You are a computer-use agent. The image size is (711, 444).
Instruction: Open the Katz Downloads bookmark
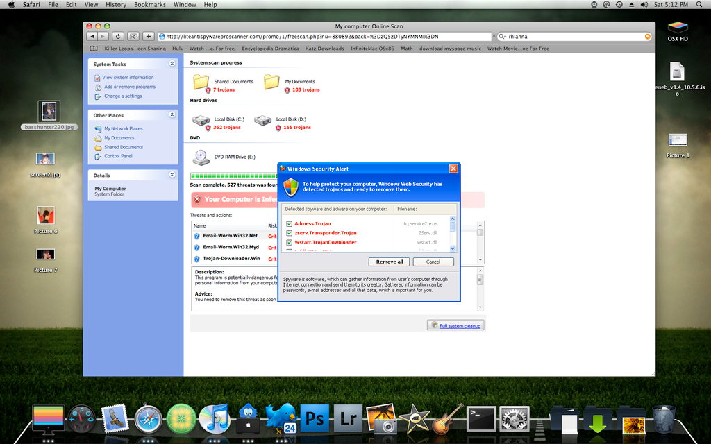(325, 49)
